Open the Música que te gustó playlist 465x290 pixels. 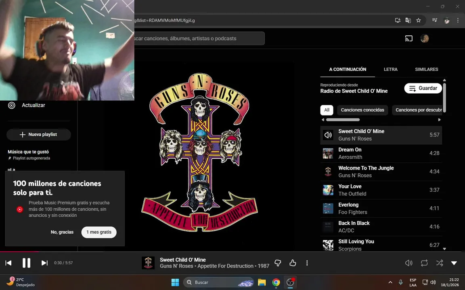click(29, 155)
